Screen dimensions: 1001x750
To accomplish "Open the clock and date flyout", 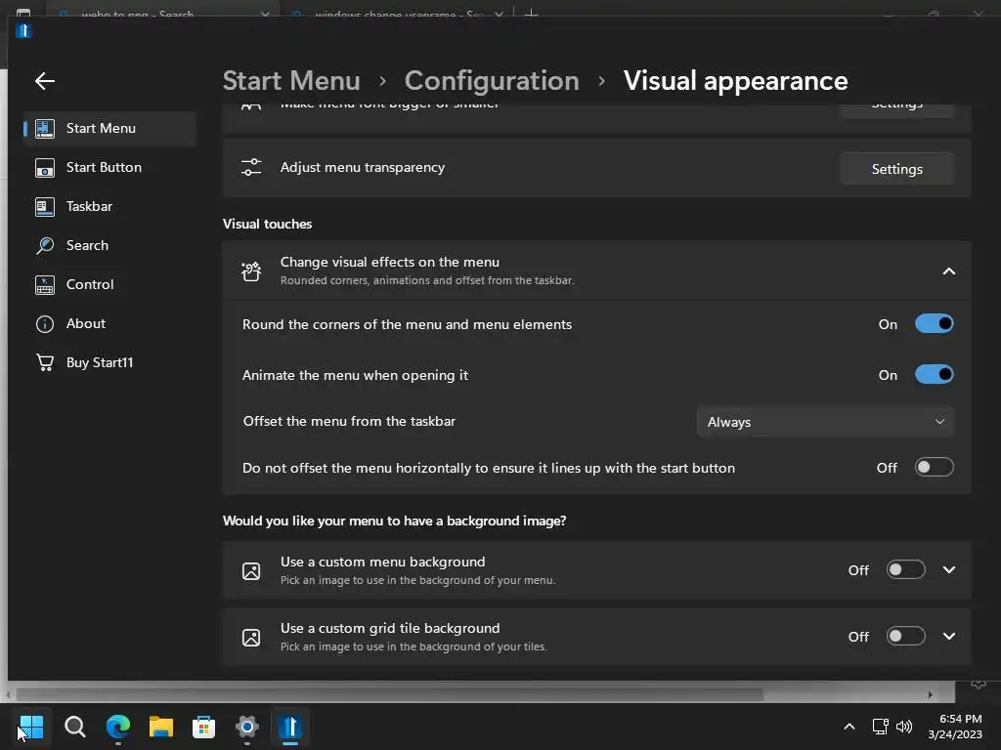I will [x=955, y=727].
